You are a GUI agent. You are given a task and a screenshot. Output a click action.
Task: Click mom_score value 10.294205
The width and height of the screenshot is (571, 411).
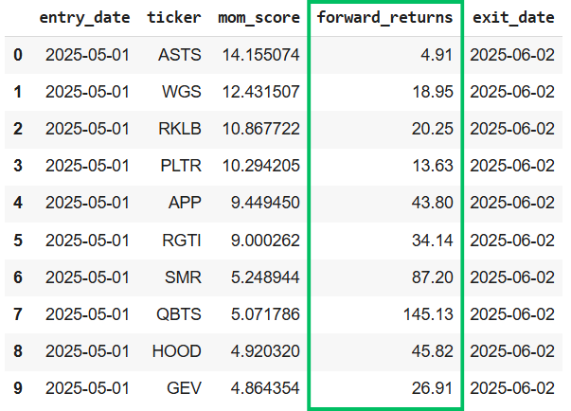tap(260, 166)
